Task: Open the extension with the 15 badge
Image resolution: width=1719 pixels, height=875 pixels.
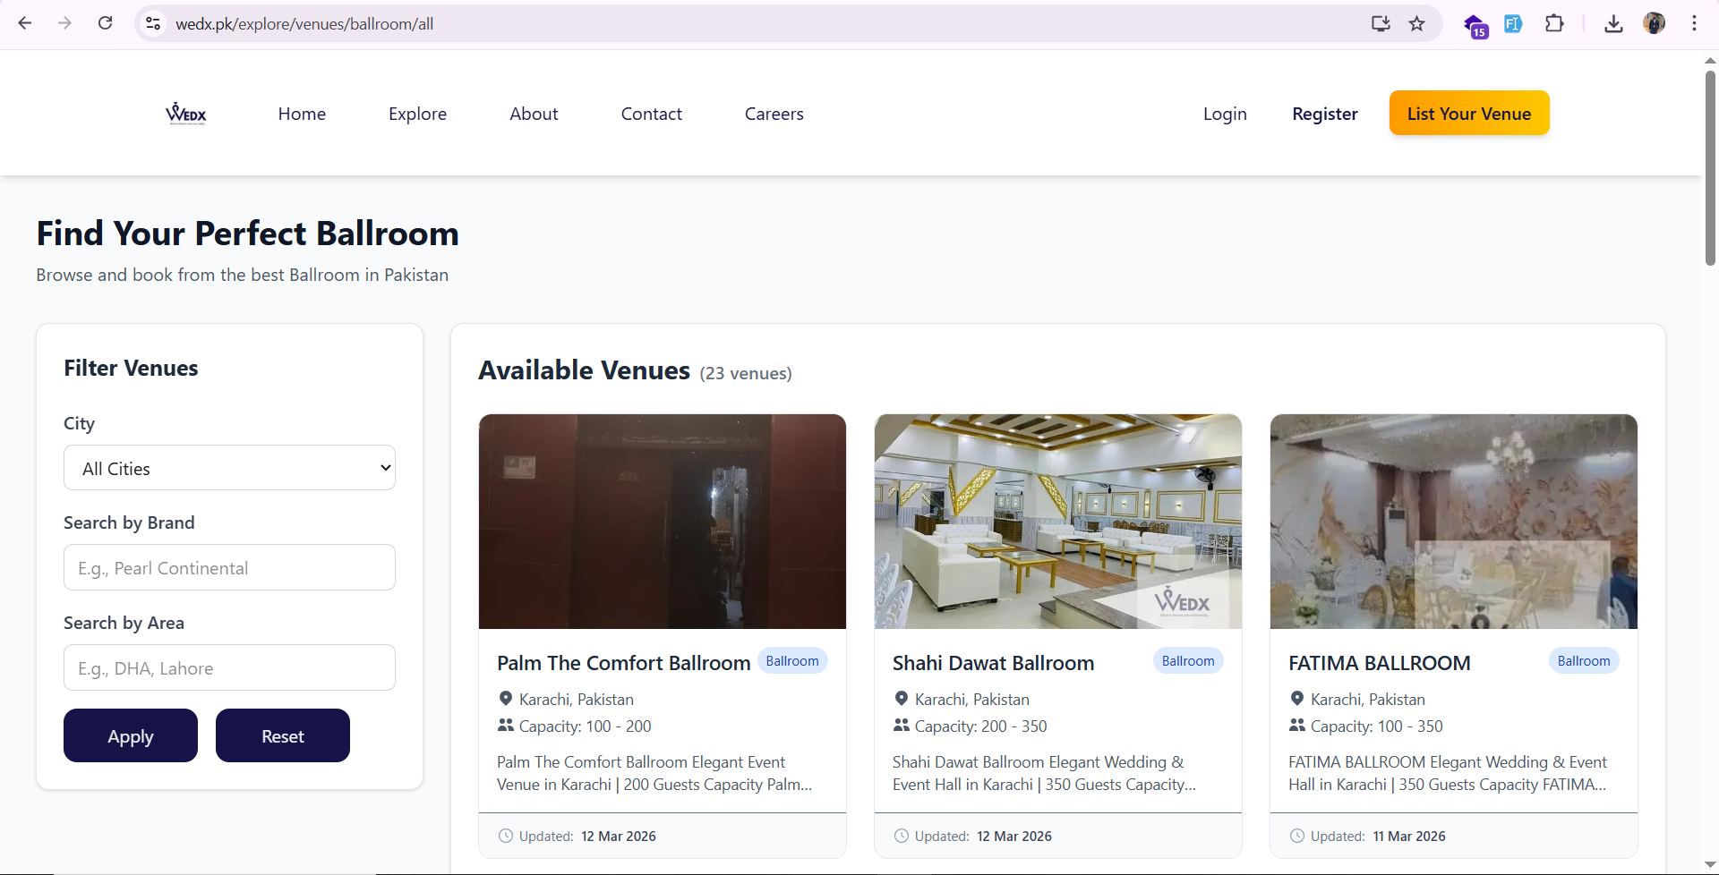Action: (1475, 25)
